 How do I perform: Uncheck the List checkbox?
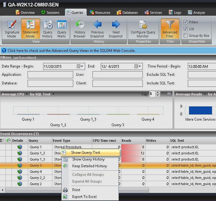185,29
